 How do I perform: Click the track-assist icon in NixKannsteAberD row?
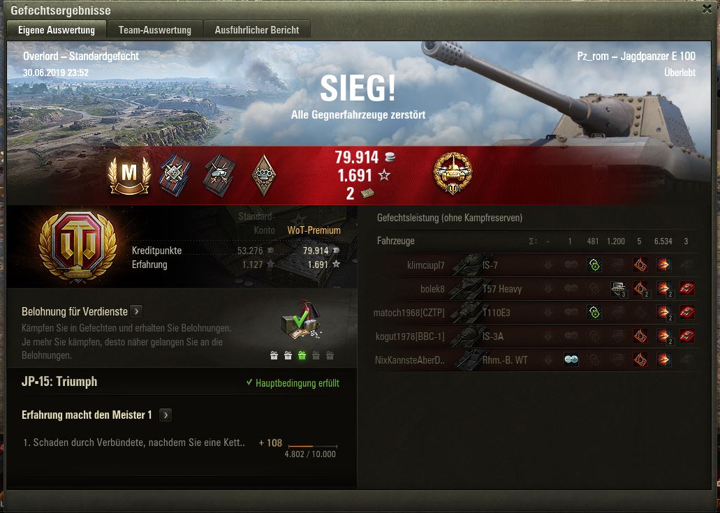[571, 359]
